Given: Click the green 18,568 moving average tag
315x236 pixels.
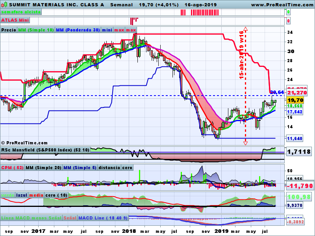Looking at the screenshot, I should [295, 106].
